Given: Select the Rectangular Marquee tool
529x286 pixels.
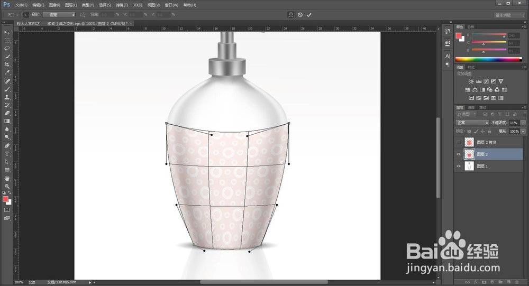Looking at the screenshot, I should click(x=7, y=41).
